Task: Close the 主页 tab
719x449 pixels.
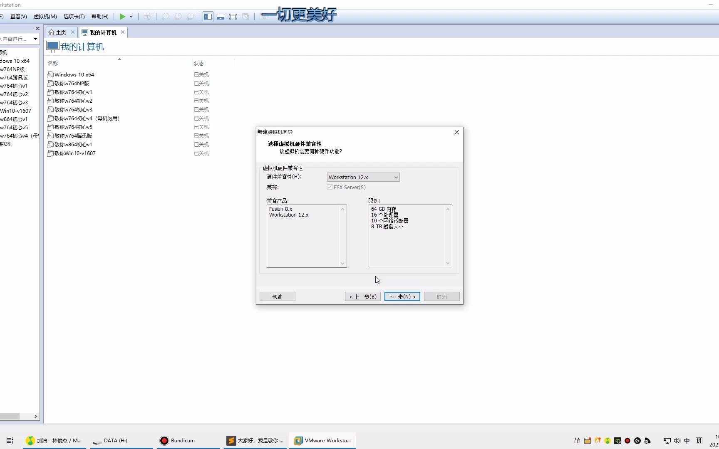Action: pyautogui.click(x=73, y=32)
